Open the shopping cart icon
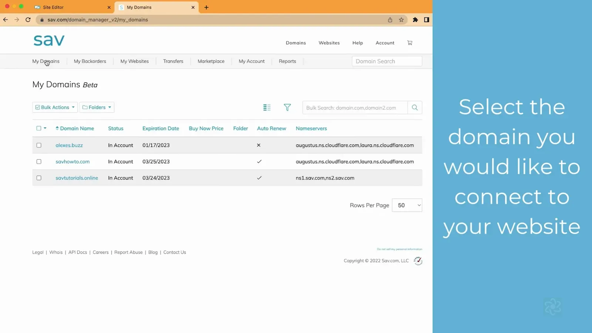The width and height of the screenshot is (592, 333). [410, 43]
